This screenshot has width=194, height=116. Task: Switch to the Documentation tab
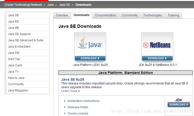point(106,15)
